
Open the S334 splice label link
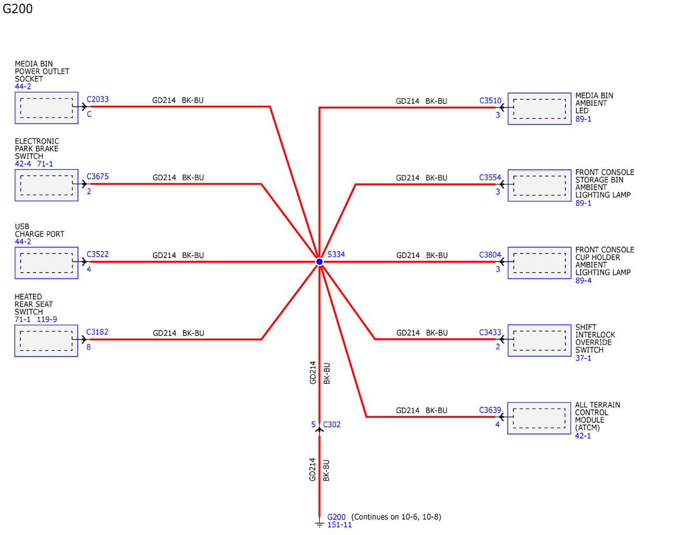(x=336, y=254)
